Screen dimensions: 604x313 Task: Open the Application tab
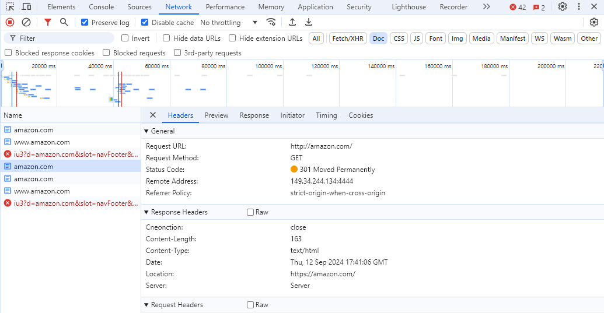tap(316, 7)
